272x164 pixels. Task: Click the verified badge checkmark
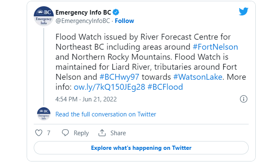coord(116,13)
